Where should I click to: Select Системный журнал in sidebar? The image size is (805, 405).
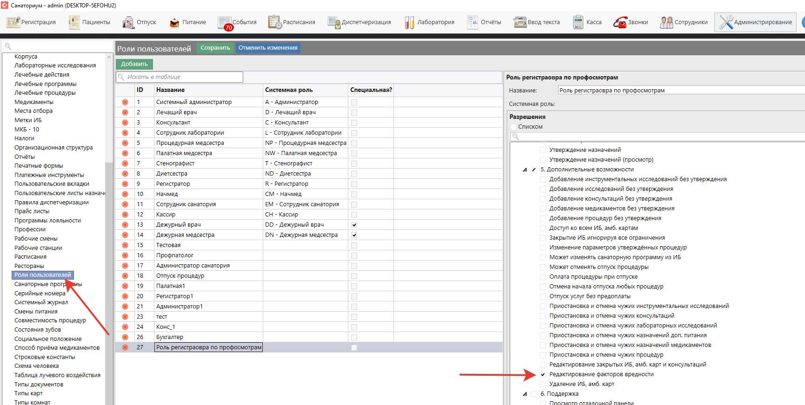41,302
